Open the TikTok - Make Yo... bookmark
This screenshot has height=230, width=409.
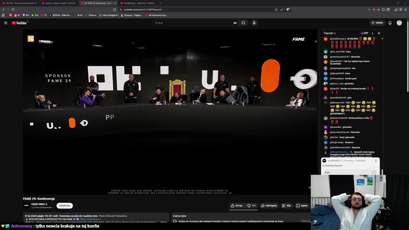coord(60,15)
